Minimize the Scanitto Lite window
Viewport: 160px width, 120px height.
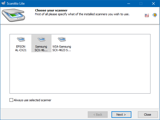(x=129, y=4)
